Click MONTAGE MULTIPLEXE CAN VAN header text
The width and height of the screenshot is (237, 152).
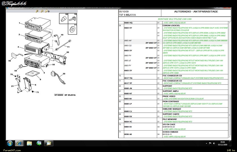175,19
